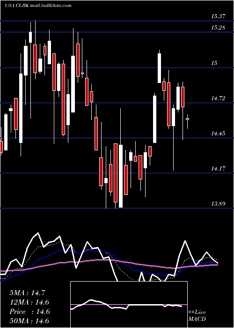Click the 14.45 price level label
Screen dimensions: 234x328
(x=218, y=133)
